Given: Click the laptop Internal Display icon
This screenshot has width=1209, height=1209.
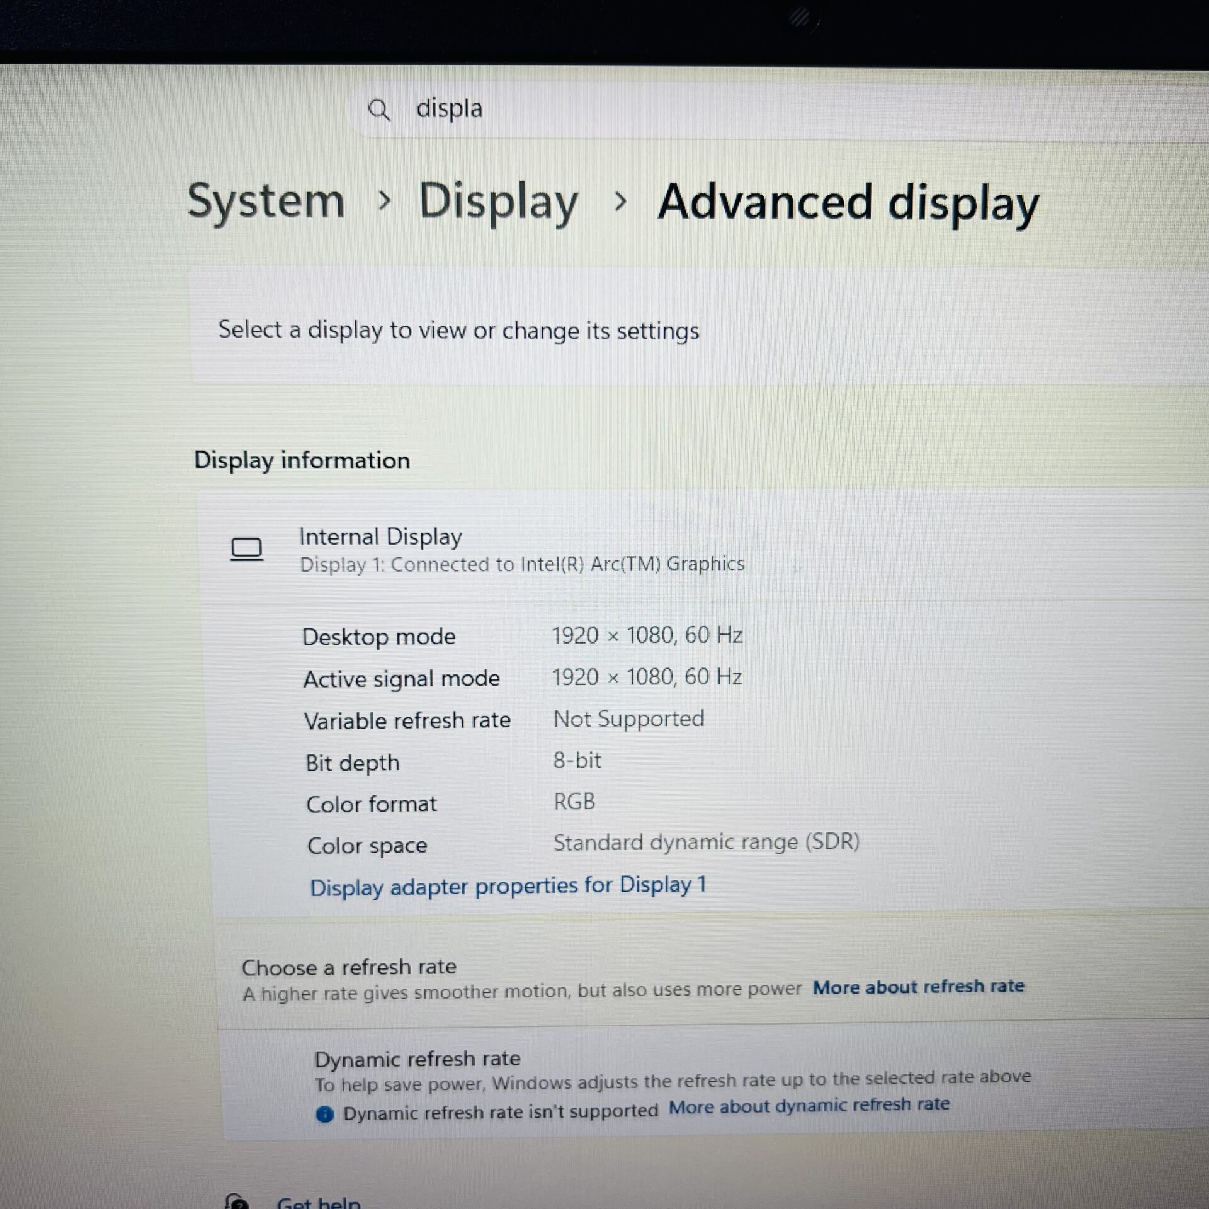Looking at the screenshot, I should pyautogui.click(x=247, y=549).
